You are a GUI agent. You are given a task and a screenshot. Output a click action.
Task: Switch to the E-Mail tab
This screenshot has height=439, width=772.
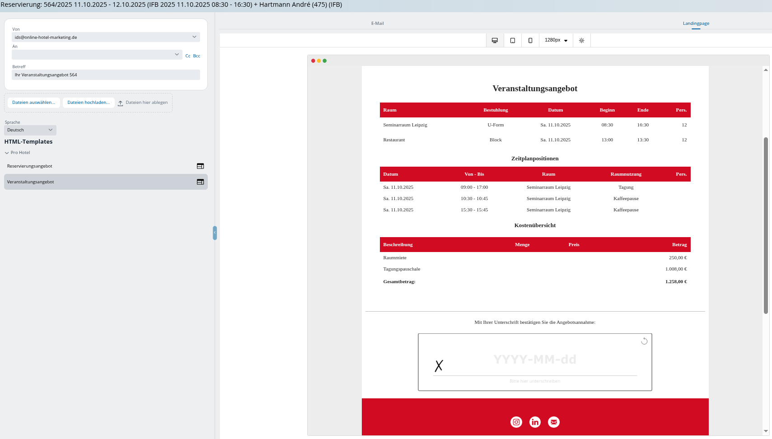tap(377, 23)
